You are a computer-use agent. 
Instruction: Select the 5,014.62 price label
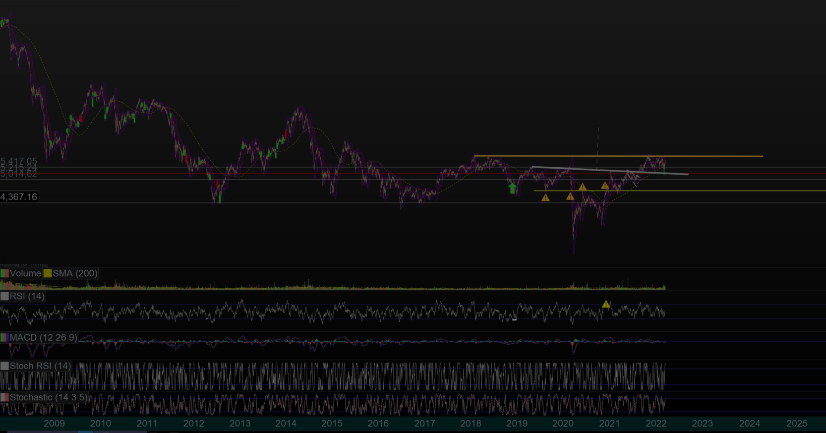pos(19,174)
